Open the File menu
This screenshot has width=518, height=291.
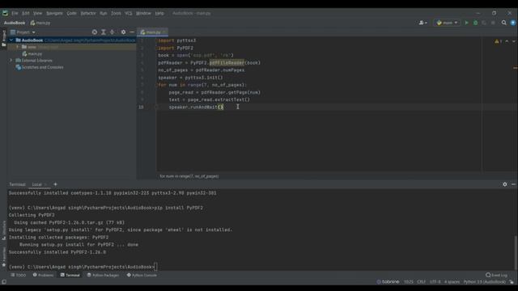(x=15, y=13)
